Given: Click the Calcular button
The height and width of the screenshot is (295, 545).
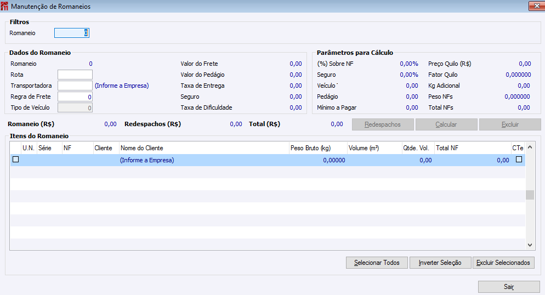Looking at the screenshot, I should 446,124.
